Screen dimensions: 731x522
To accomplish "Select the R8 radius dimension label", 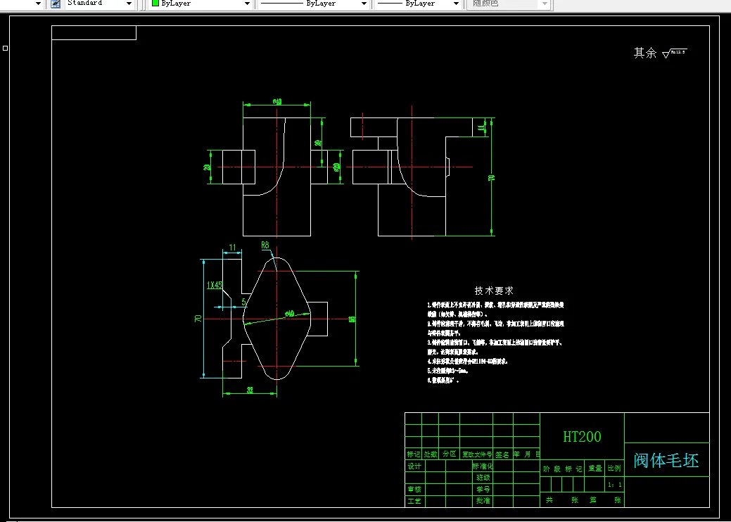I will [265, 245].
